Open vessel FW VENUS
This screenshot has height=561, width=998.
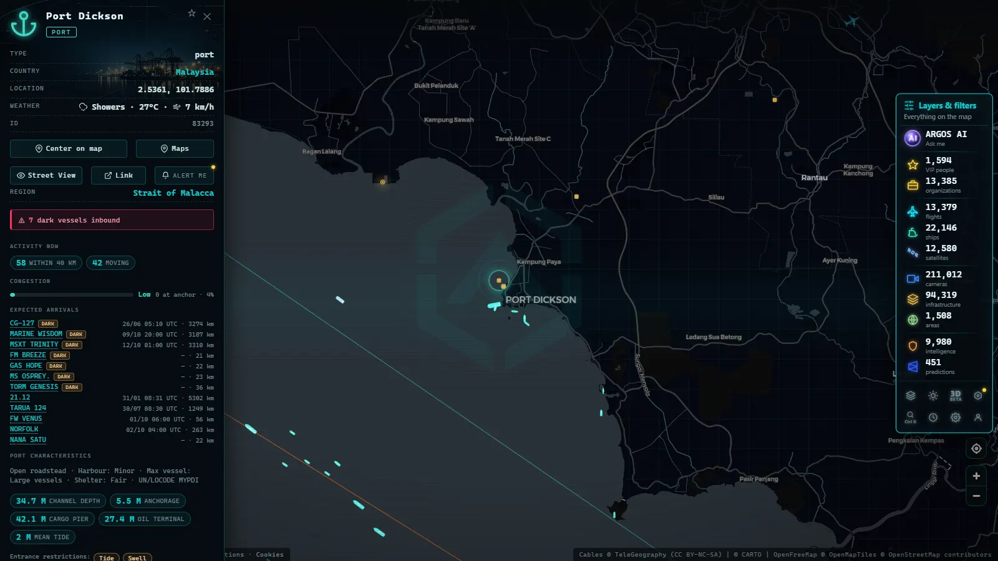26,419
